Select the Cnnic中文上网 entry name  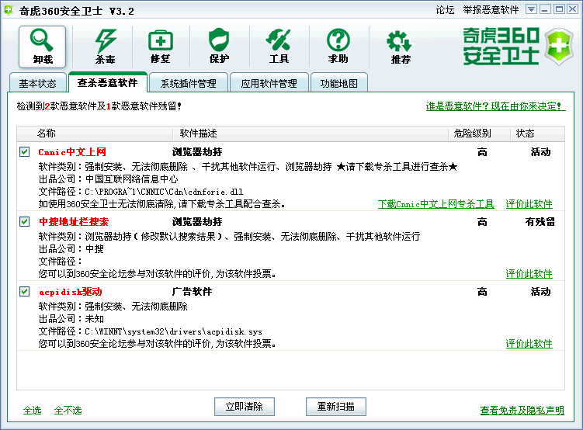pyautogui.click(x=72, y=152)
